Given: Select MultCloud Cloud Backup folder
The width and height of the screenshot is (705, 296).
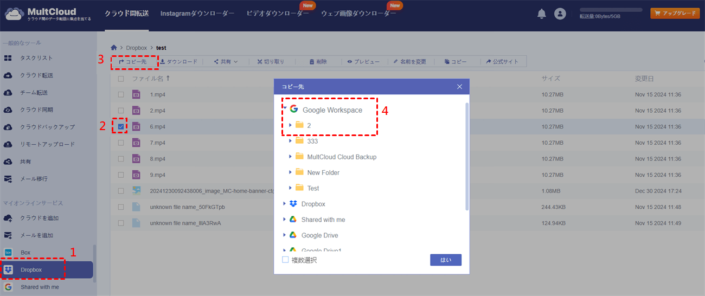Looking at the screenshot, I should (x=342, y=157).
